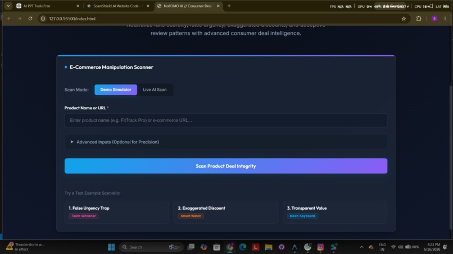
Task: Open Task View from the taskbar
Action: 191,247
